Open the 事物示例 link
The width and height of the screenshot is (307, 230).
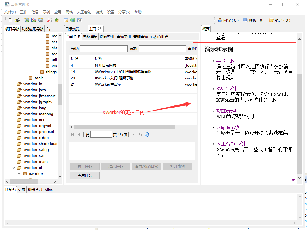point(226,61)
